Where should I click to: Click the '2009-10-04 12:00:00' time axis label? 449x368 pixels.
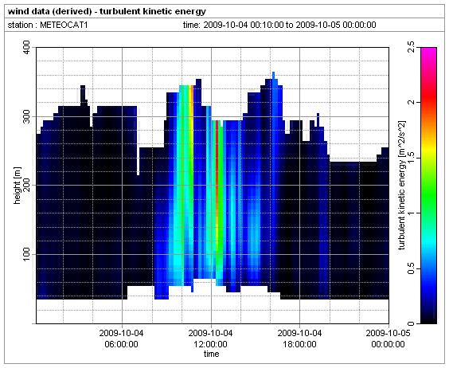pyautogui.click(x=210, y=339)
